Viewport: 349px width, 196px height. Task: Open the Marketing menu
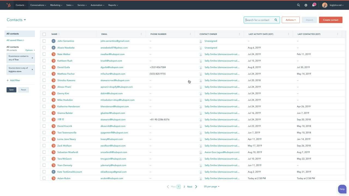[x=56, y=5]
